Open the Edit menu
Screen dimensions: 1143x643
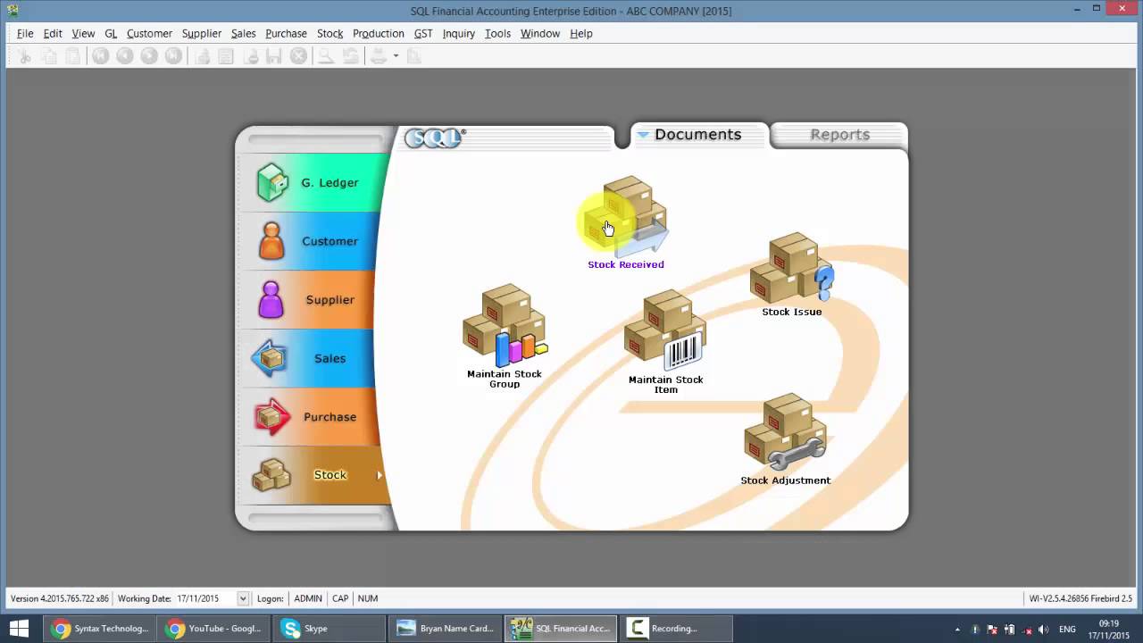pos(53,33)
